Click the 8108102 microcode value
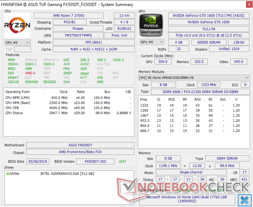 coord(124,29)
